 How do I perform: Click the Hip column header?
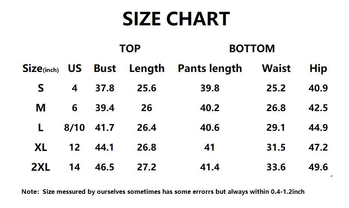pos(318,69)
